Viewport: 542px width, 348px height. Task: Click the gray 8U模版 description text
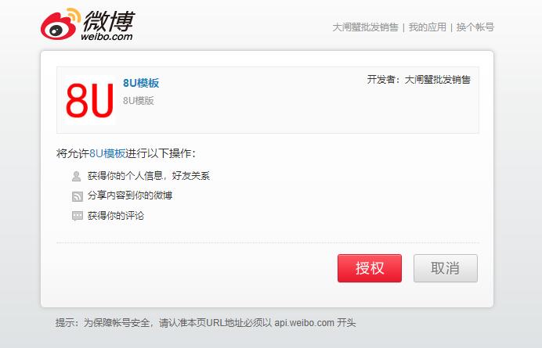[x=139, y=101]
